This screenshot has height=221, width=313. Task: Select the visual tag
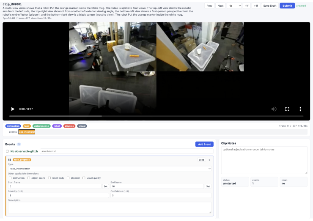point(82,126)
